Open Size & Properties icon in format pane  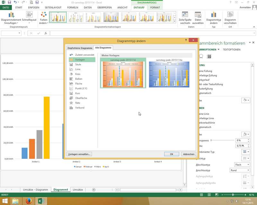coord(209,56)
